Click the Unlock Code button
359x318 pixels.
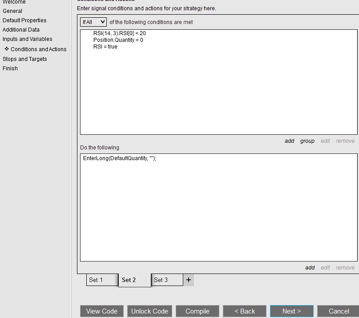click(149, 311)
